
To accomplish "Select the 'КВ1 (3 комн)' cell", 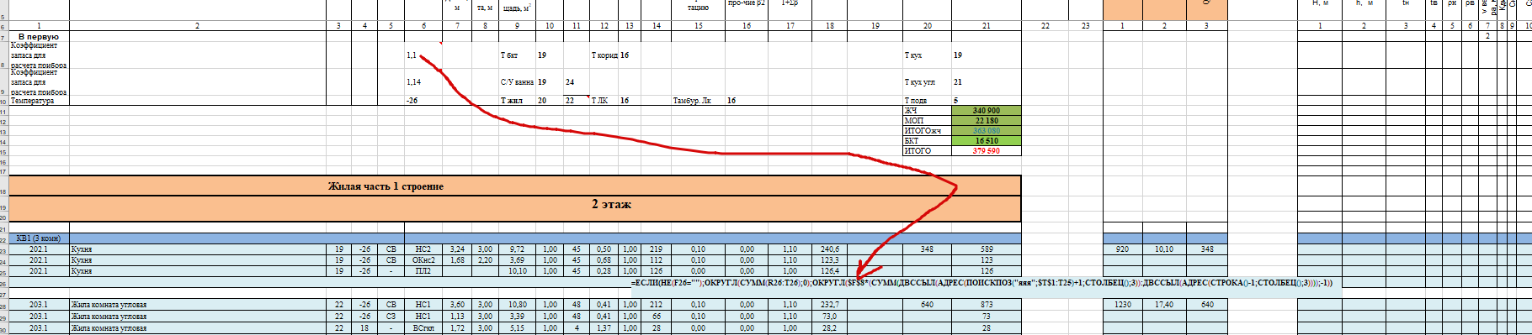I will [39, 238].
